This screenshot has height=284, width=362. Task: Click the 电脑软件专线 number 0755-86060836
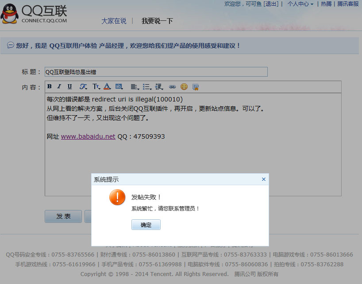point(246,265)
